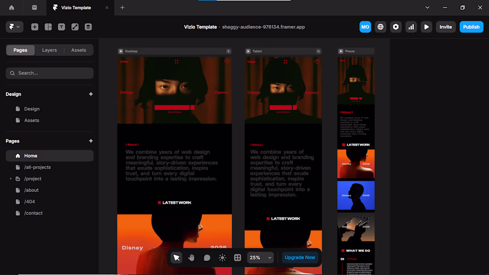Expand the Framer logo menu chevron

19,27
